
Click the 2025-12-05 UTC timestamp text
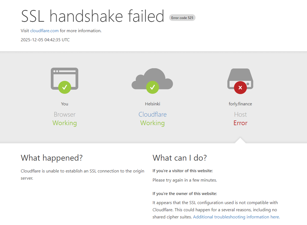45,40
